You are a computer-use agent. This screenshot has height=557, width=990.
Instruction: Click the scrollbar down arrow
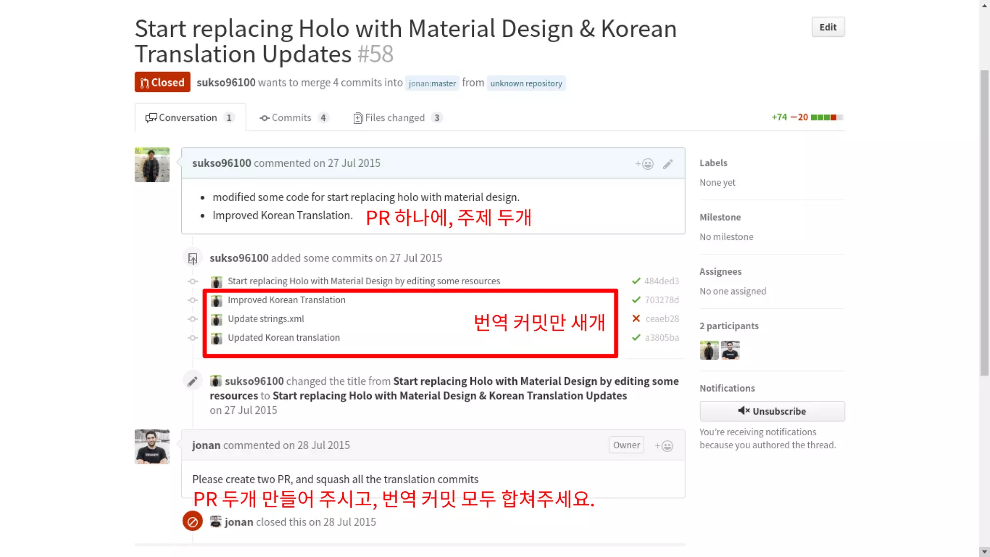pyautogui.click(x=984, y=552)
